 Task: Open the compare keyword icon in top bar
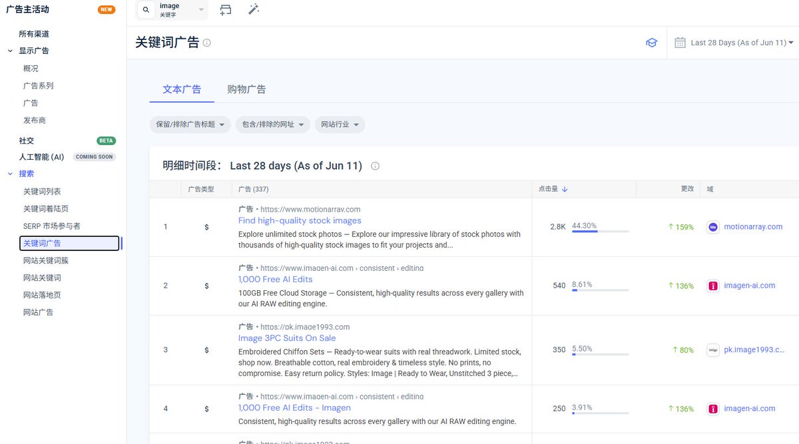[226, 10]
